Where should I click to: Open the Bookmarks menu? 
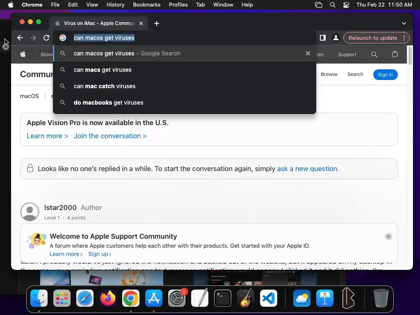click(146, 5)
